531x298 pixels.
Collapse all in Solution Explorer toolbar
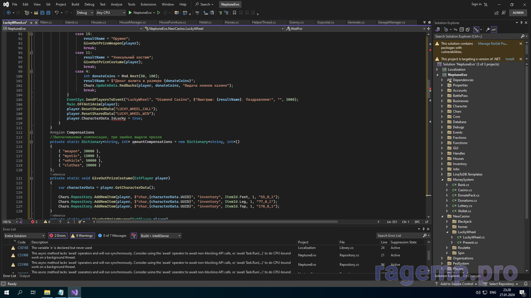pyautogui.click(x=462, y=30)
